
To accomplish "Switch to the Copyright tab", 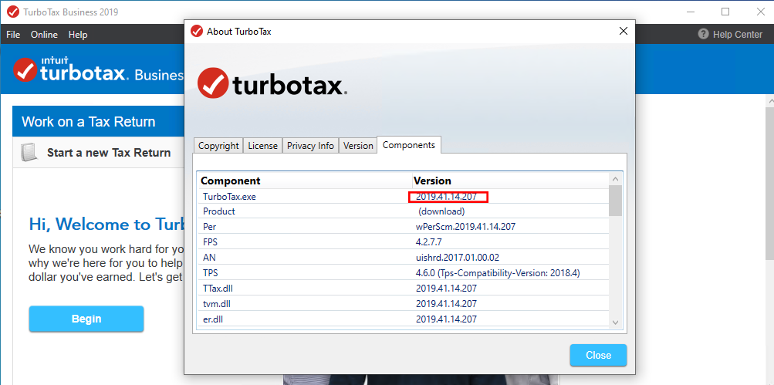I will [x=218, y=146].
